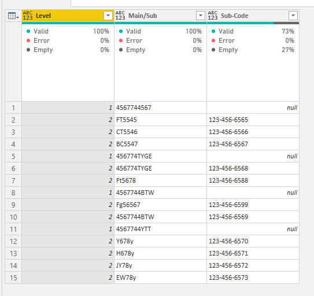Open the Main/Sub column filter dropdown

pos(201,16)
